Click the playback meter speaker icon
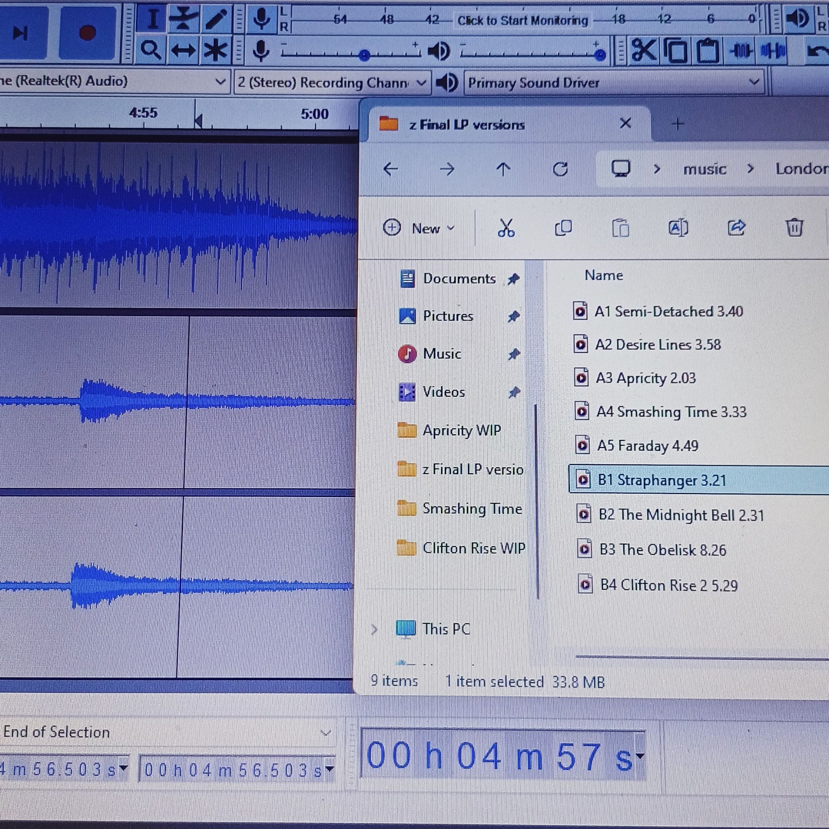This screenshot has width=829, height=829. pyautogui.click(x=797, y=19)
